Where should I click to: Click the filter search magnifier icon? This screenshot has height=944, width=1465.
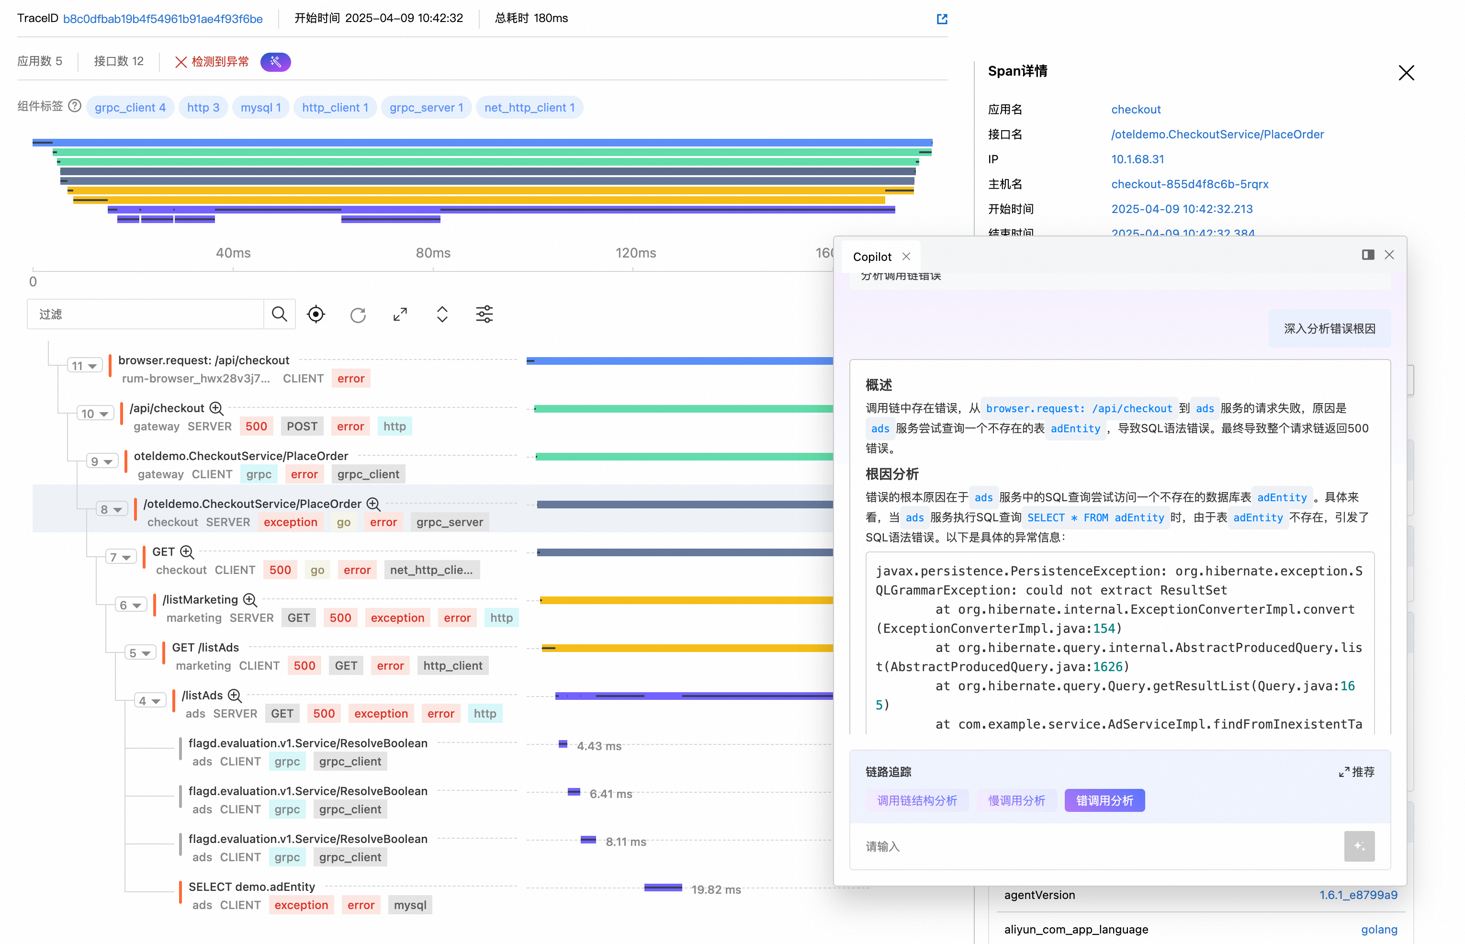coord(280,315)
